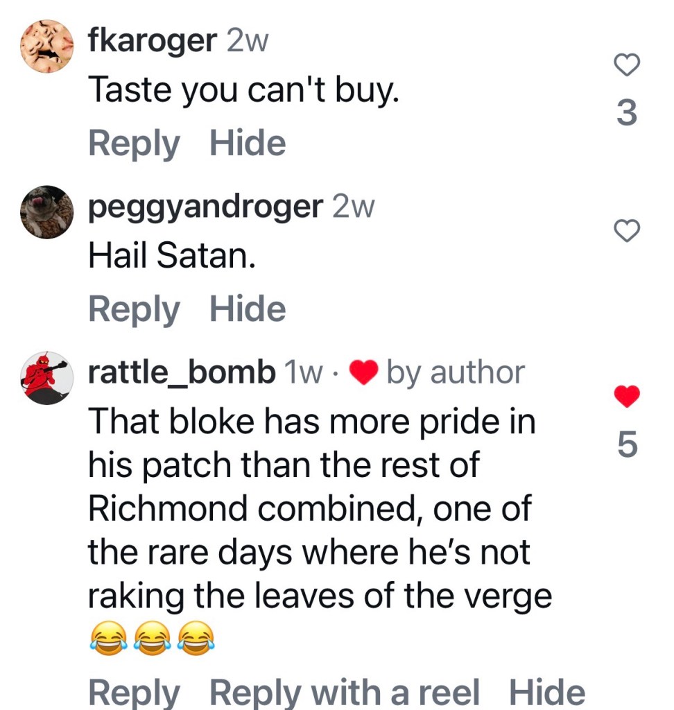Reply to peggyandroger's comment

coord(134,309)
